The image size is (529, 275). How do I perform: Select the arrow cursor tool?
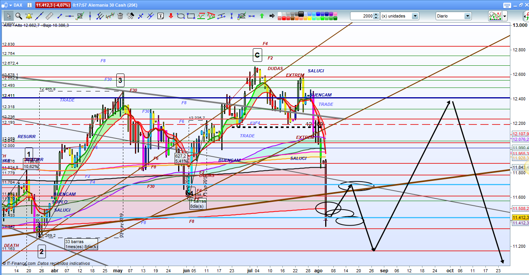[9, 16]
